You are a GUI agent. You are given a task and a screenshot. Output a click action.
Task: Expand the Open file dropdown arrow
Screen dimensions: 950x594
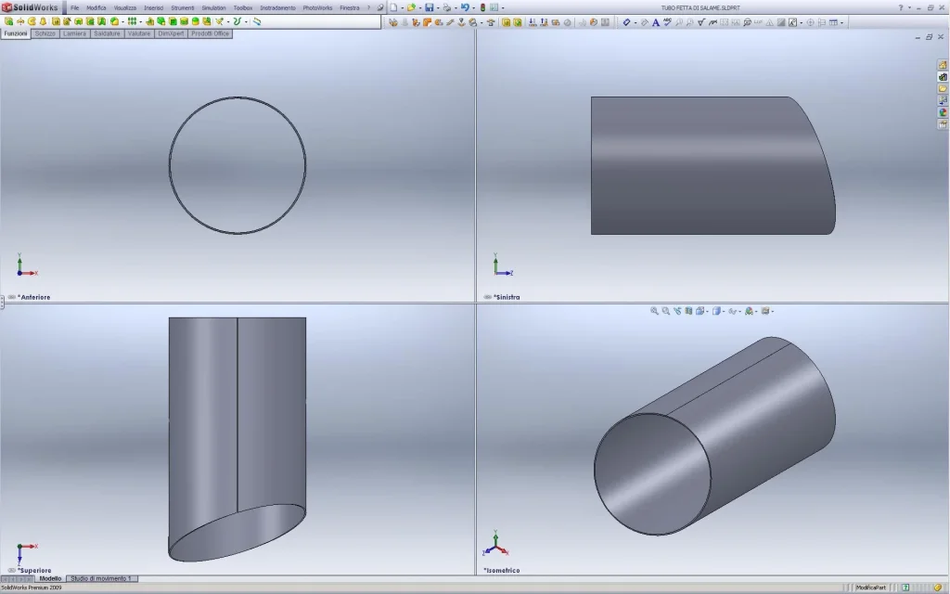pyautogui.click(x=420, y=7)
